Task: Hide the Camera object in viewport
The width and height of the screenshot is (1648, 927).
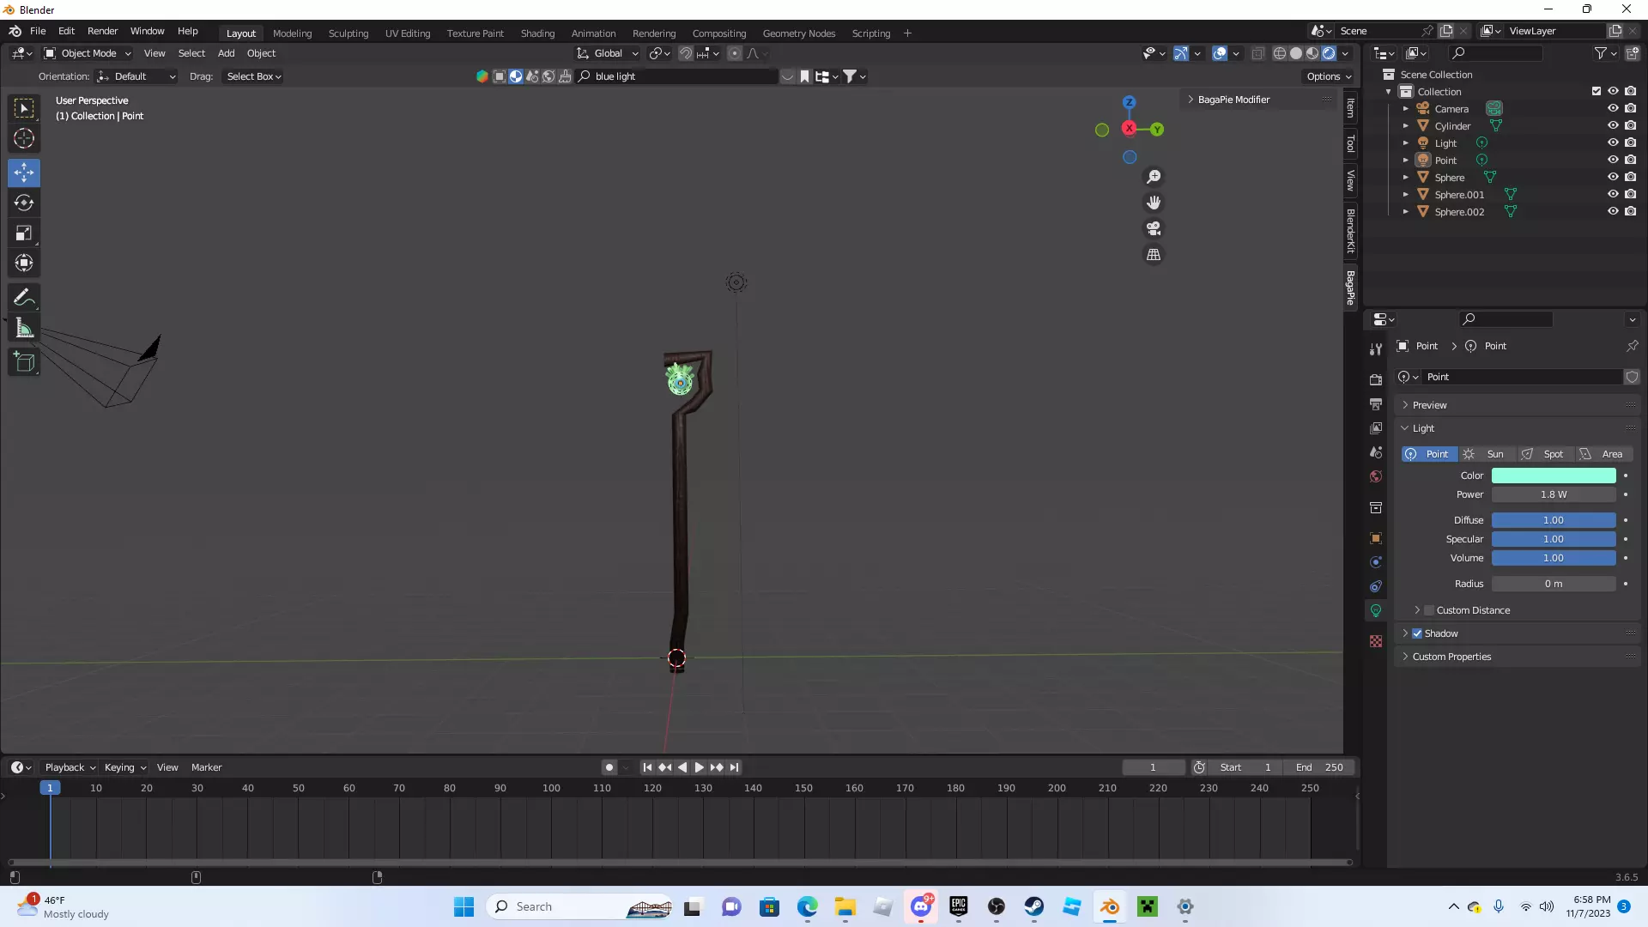Action: click(1613, 109)
